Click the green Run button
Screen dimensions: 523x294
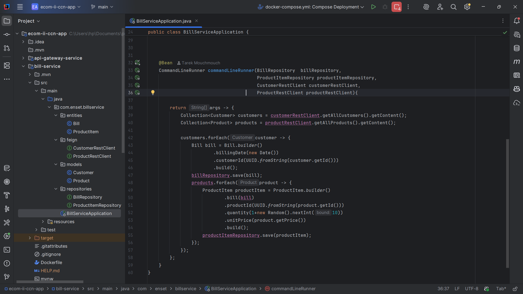point(373,7)
